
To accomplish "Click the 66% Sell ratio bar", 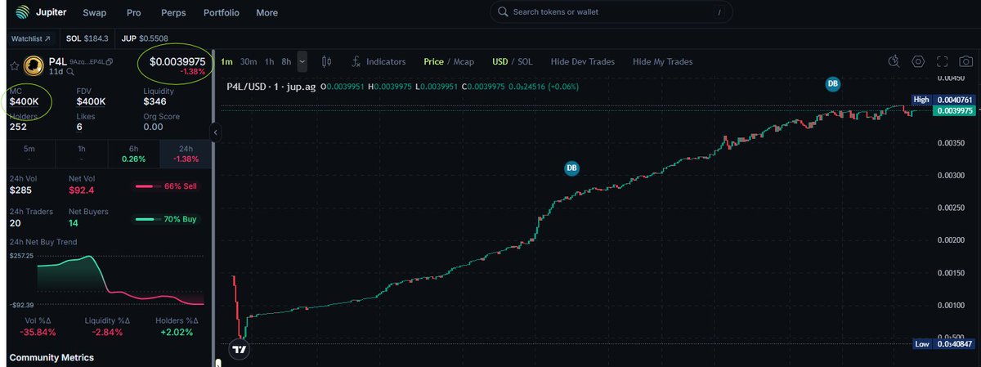I will pyautogui.click(x=166, y=186).
